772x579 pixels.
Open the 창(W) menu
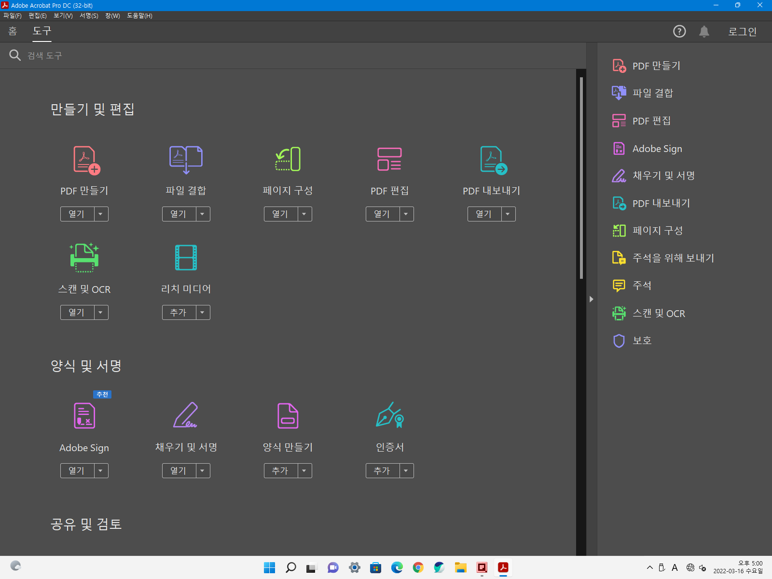112,16
